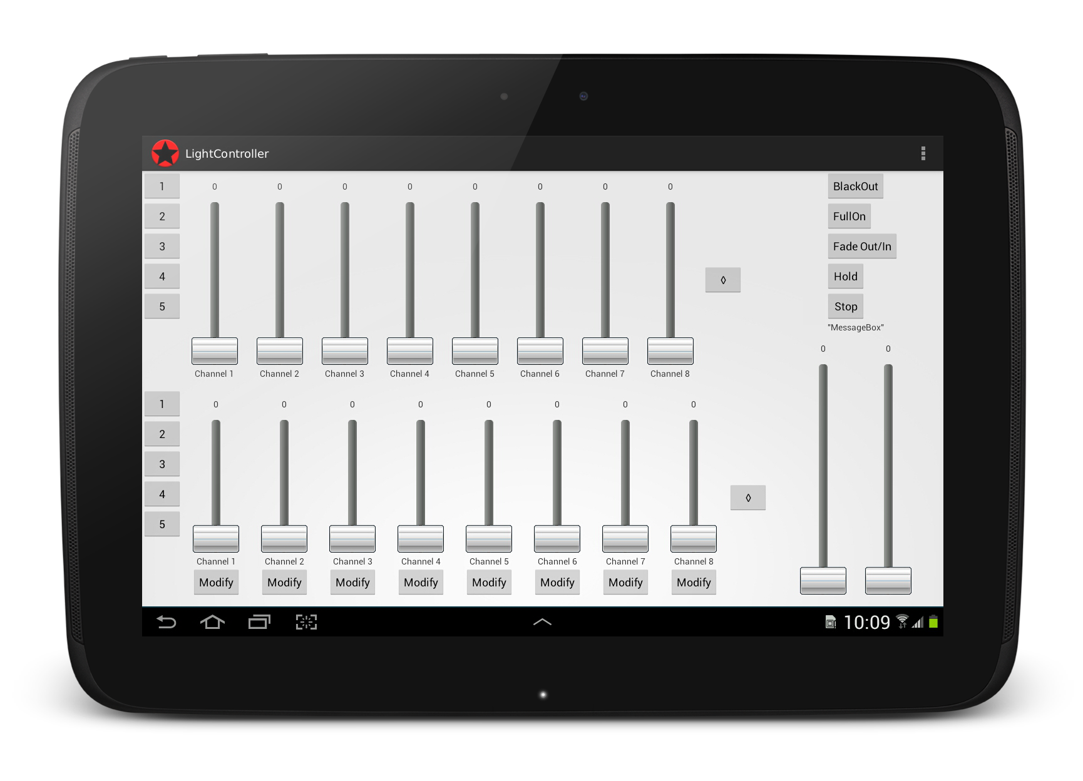Tap the Wi-Fi status icon

coord(902,621)
